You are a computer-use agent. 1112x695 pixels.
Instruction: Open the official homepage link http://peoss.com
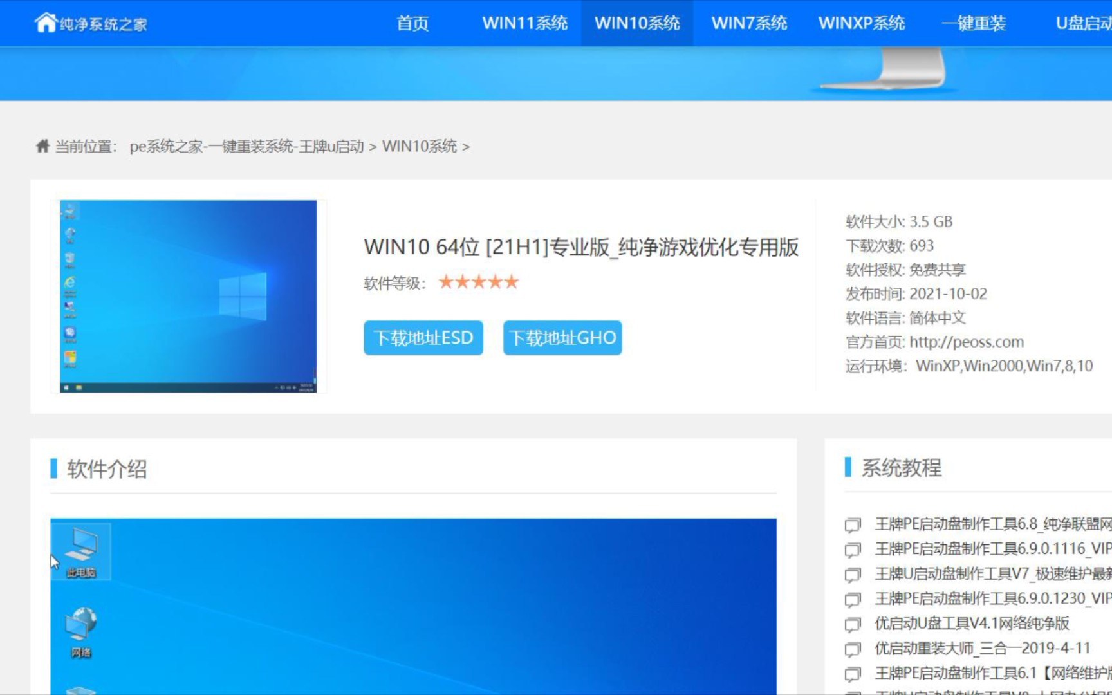(967, 342)
